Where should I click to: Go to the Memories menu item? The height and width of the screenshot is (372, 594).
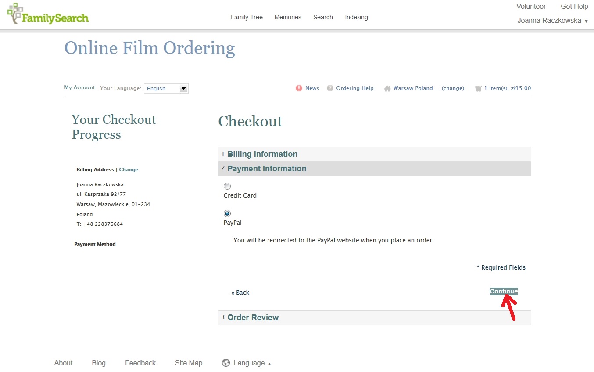pyautogui.click(x=288, y=17)
